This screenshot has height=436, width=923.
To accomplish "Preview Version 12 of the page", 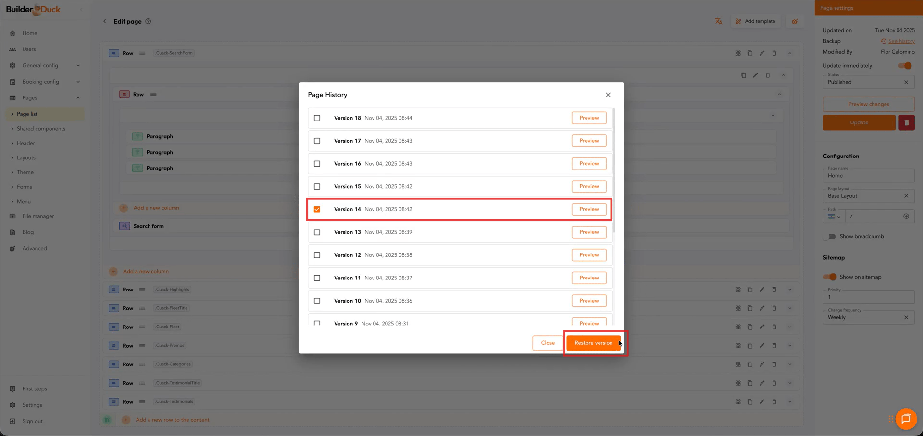I will click(588, 255).
